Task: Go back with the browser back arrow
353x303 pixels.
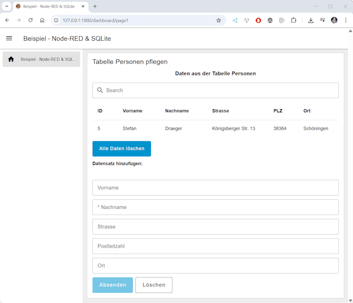Action: point(7,20)
